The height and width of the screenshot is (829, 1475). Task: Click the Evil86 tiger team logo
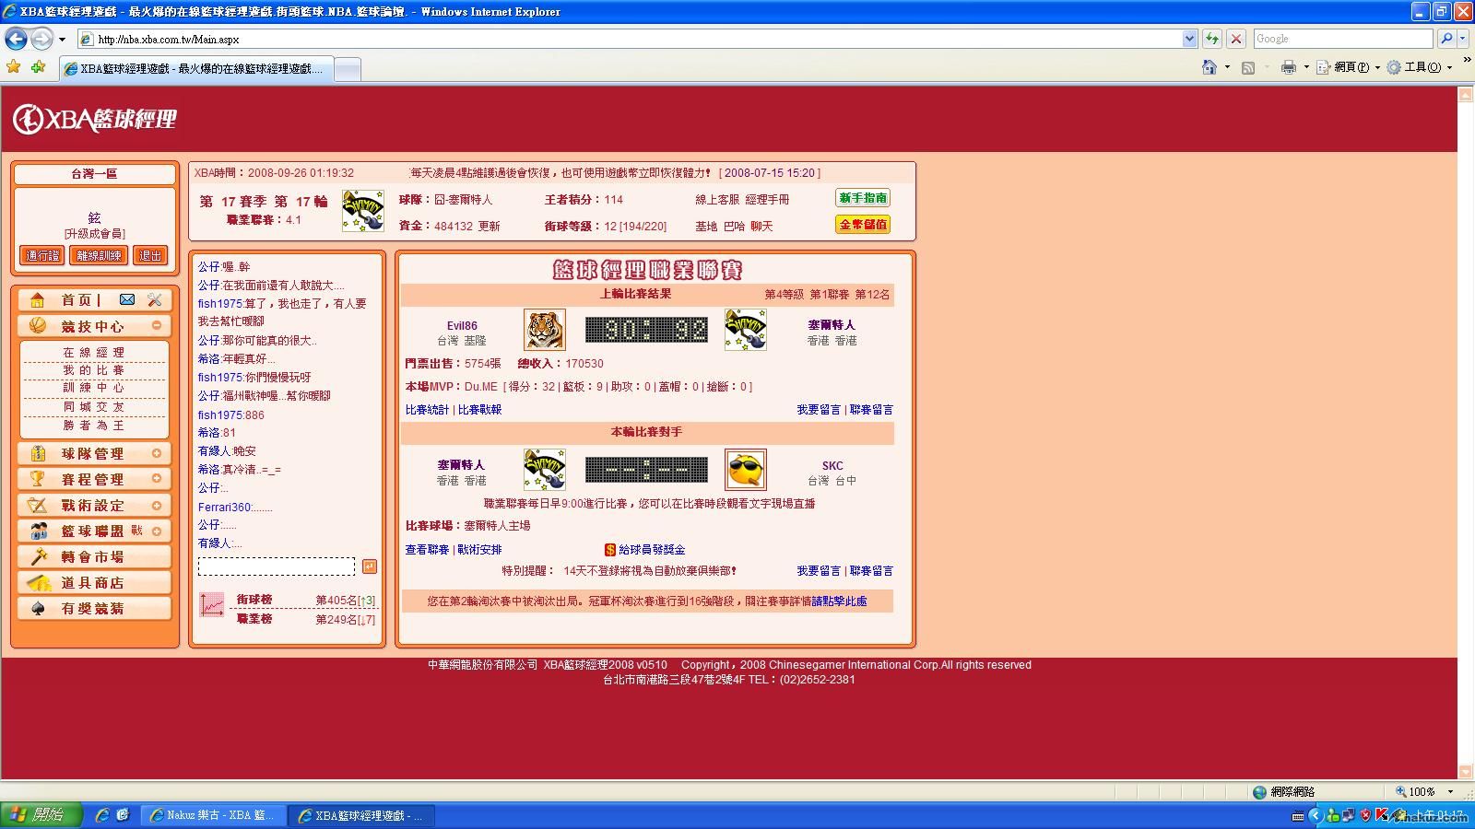click(544, 330)
